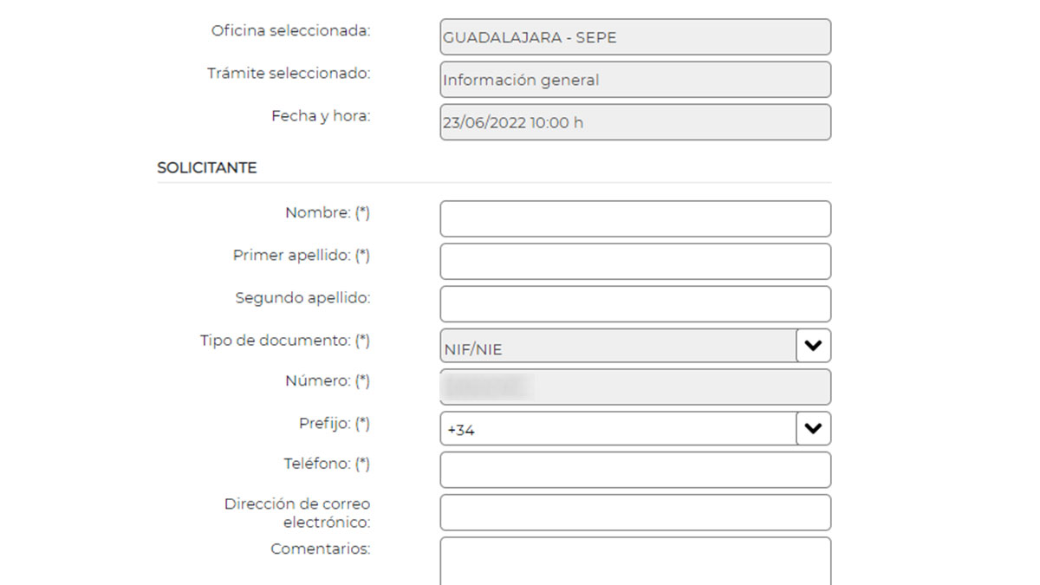
Task: Click the Nombre input field
Action: click(x=634, y=219)
